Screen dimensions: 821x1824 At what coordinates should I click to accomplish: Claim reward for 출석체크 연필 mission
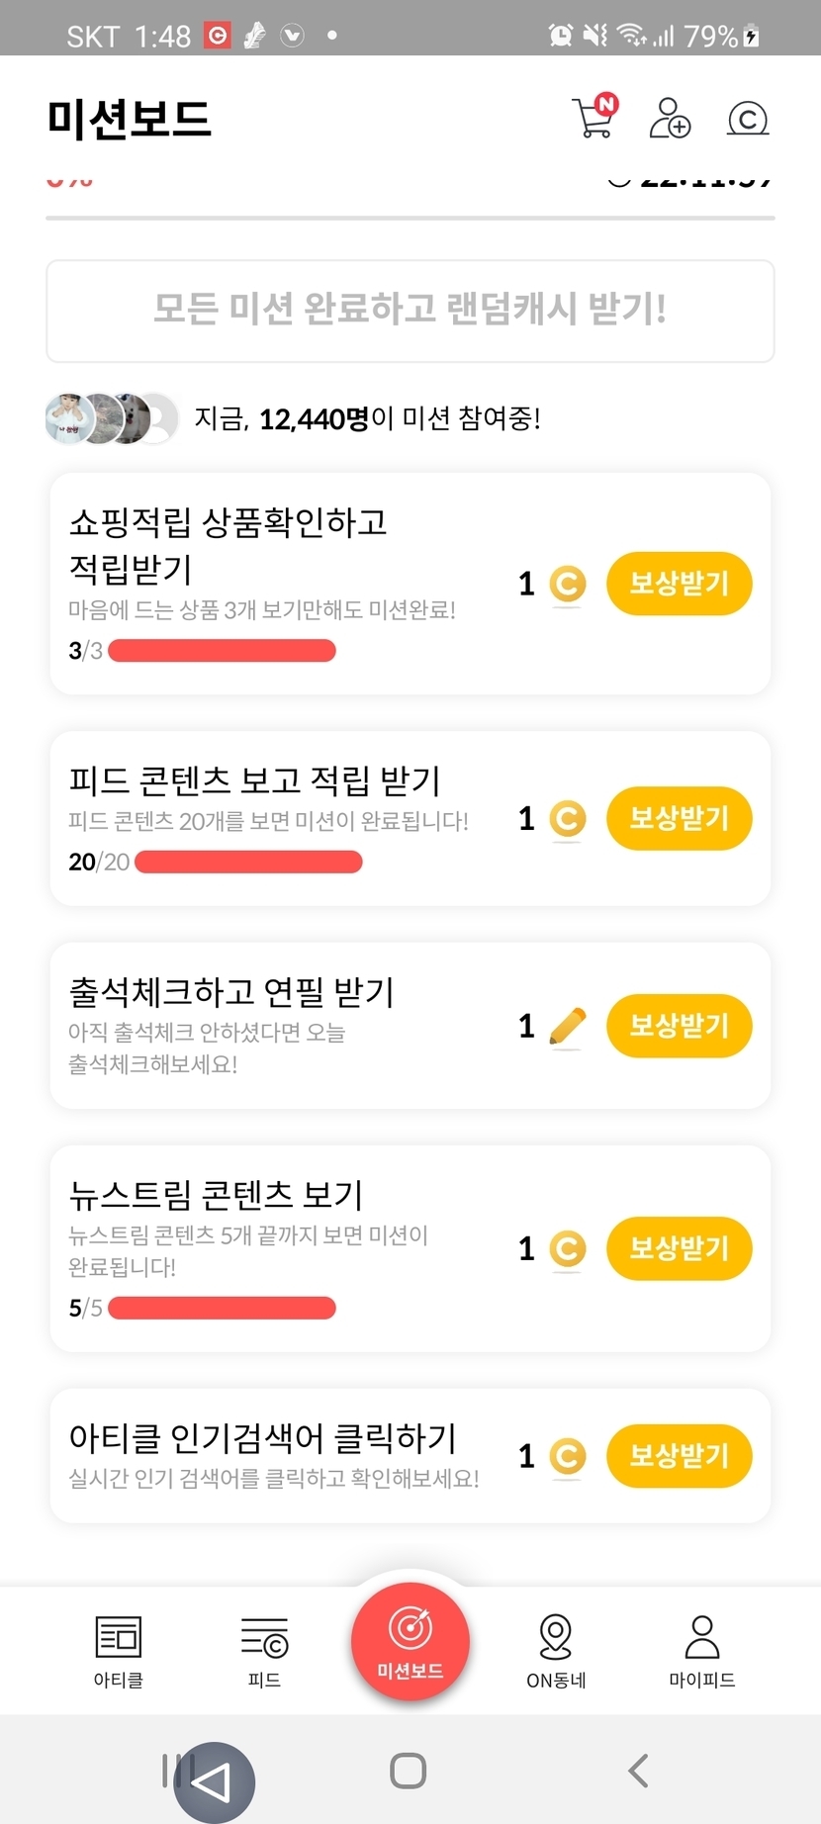point(679,1026)
